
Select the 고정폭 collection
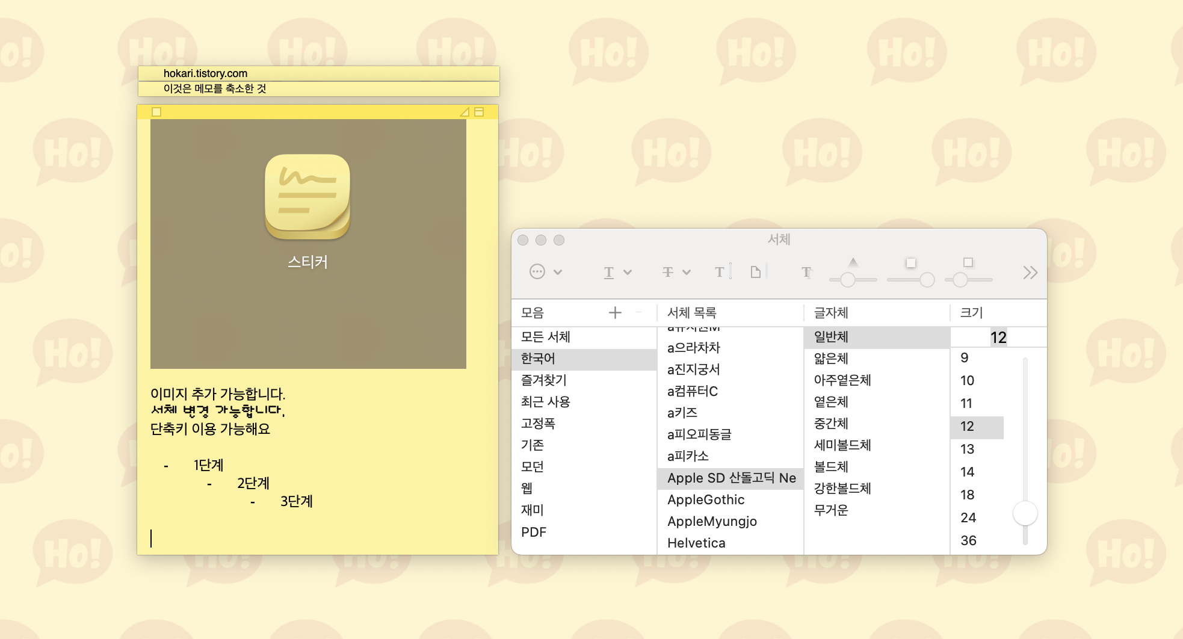pyautogui.click(x=584, y=424)
